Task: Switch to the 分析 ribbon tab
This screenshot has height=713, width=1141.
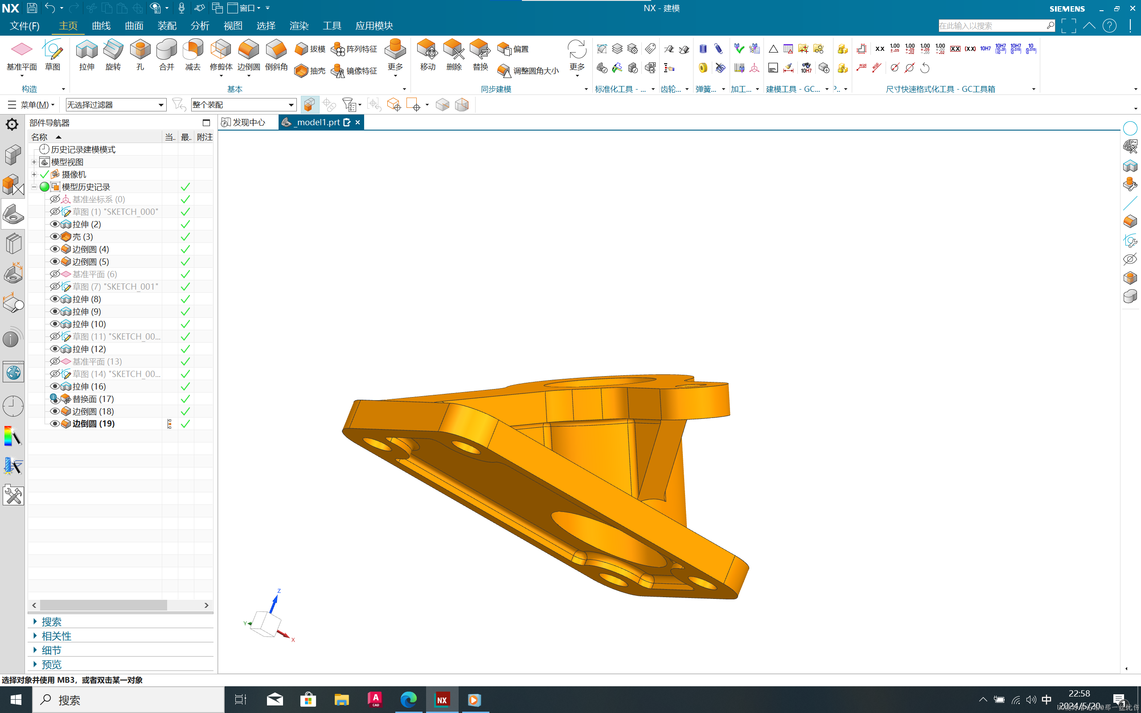Action: click(x=200, y=25)
